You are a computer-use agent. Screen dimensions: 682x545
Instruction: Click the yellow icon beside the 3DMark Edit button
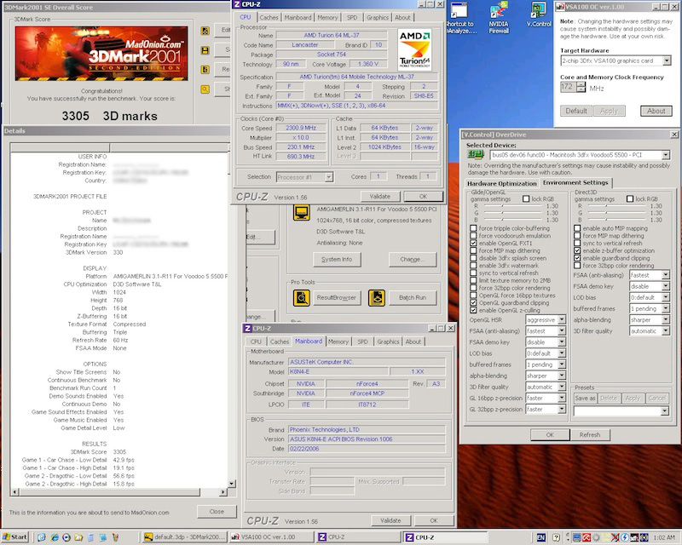[x=205, y=31]
